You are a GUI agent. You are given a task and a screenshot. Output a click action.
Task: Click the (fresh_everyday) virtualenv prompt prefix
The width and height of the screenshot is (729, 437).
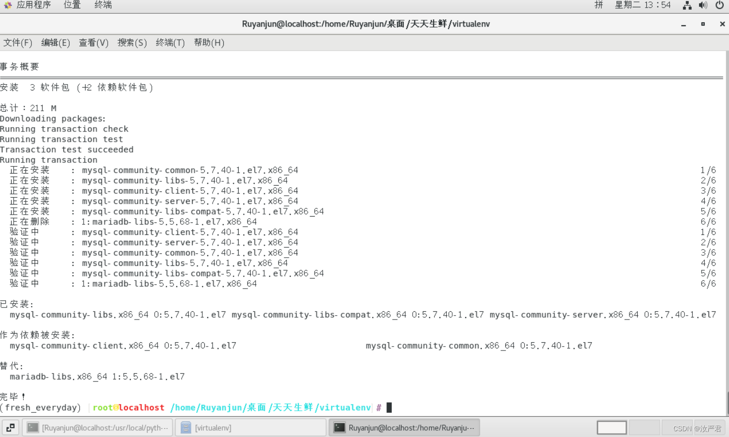[x=41, y=408]
